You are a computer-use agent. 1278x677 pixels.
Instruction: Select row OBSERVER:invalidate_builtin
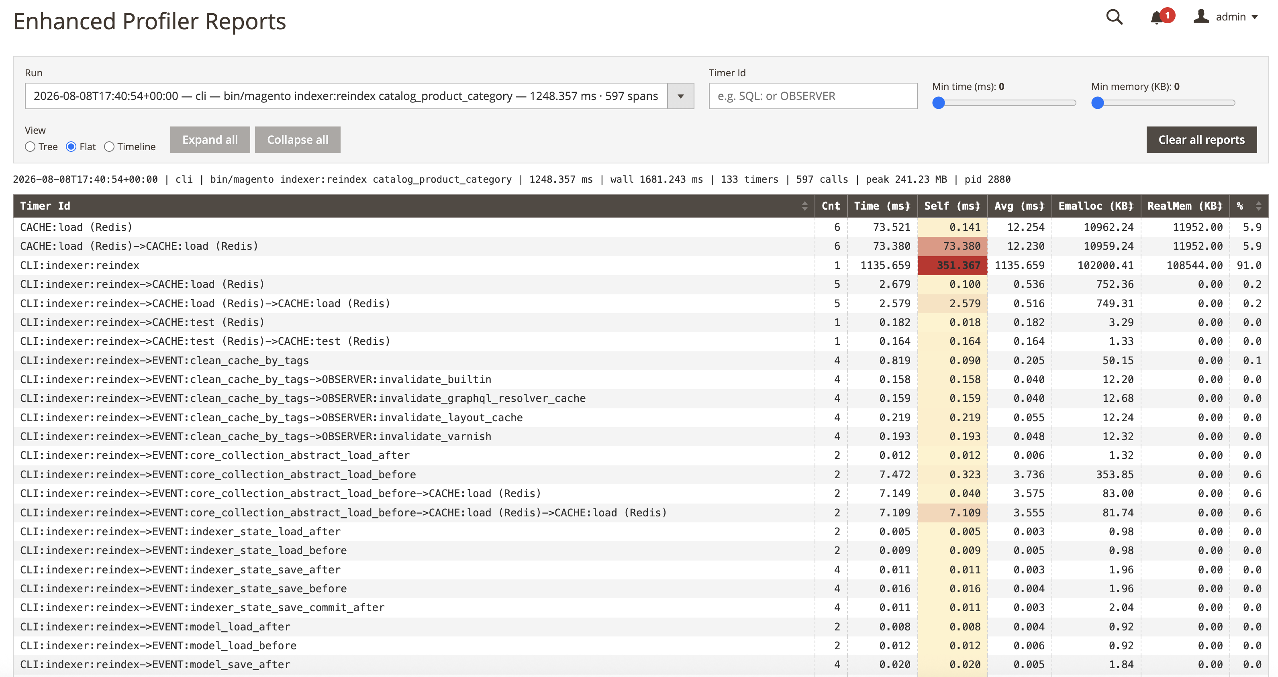point(641,379)
